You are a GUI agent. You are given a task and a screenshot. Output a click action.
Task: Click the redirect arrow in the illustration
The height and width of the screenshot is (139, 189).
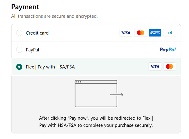point(117,95)
